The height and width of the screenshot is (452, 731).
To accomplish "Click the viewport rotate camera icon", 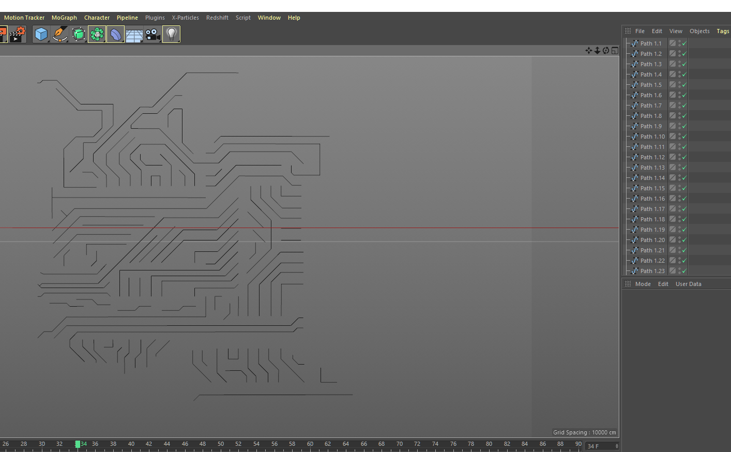I will point(606,50).
